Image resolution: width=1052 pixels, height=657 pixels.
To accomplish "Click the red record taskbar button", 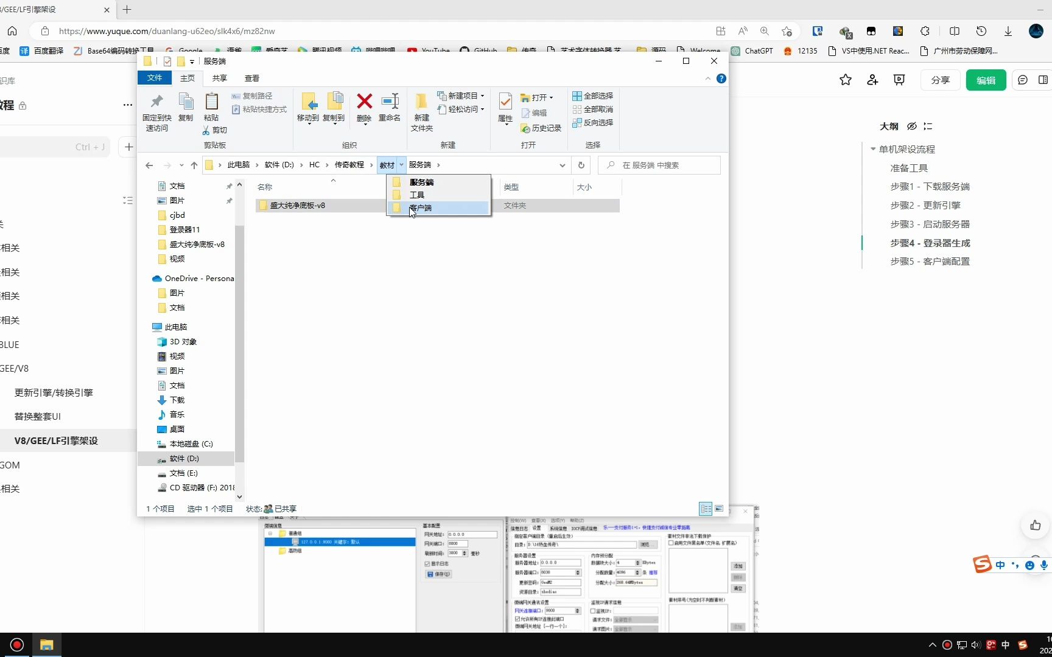I will [x=17, y=645].
